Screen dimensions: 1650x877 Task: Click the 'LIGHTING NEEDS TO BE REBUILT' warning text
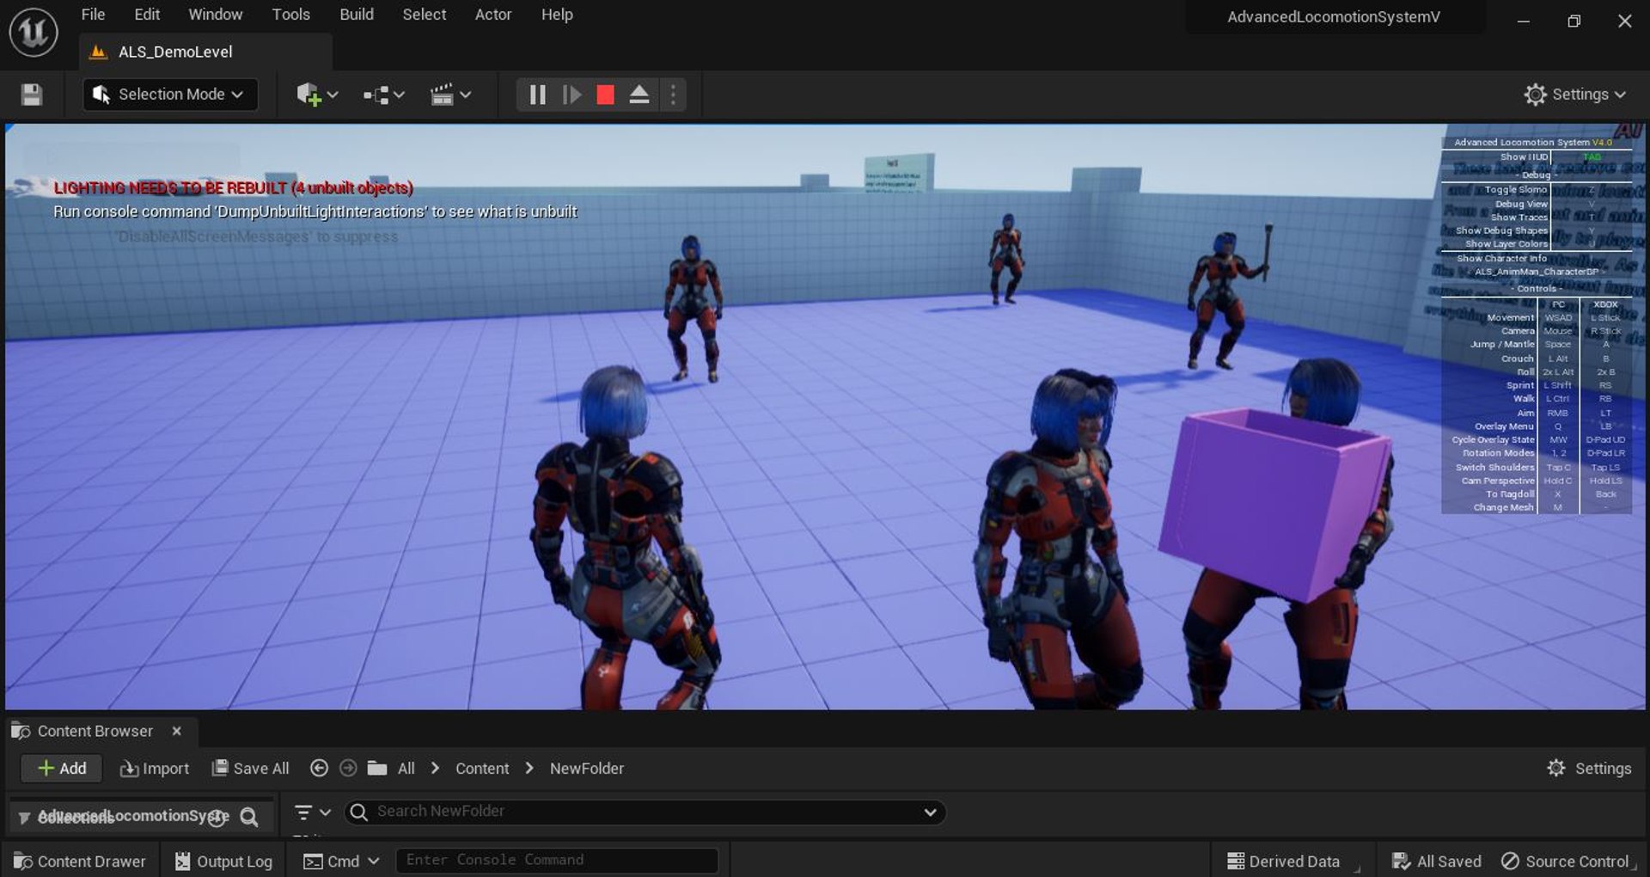[x=233, y=187]
